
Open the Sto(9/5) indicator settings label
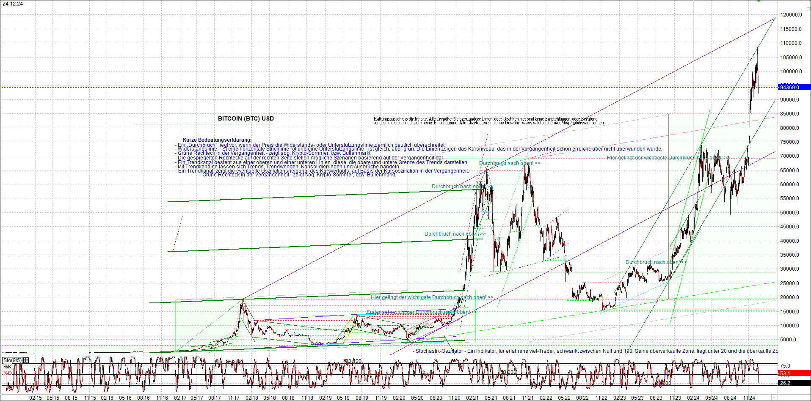point(12,360)
